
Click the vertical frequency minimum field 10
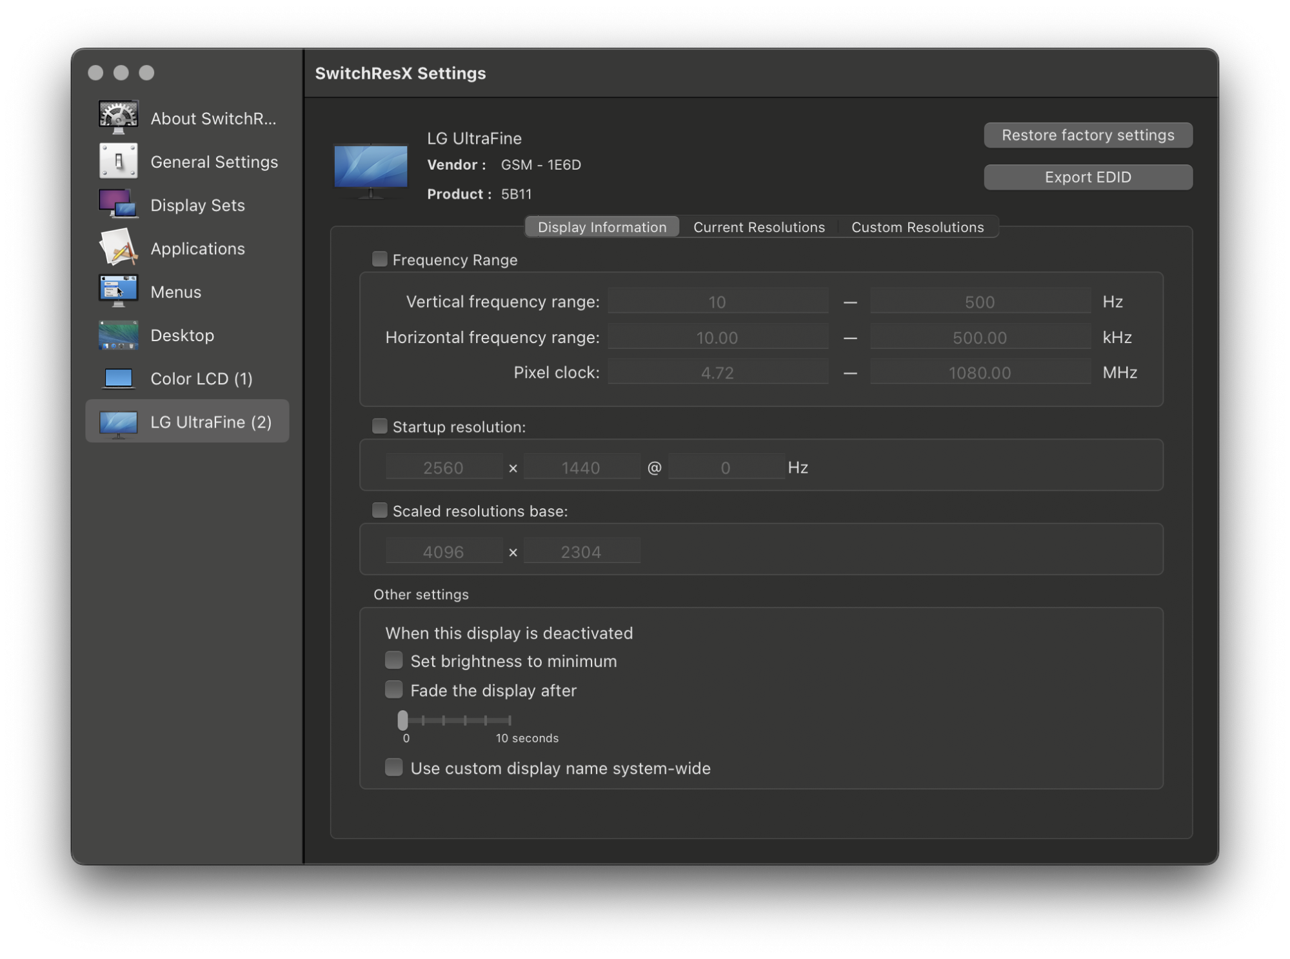tap(717, 302)
